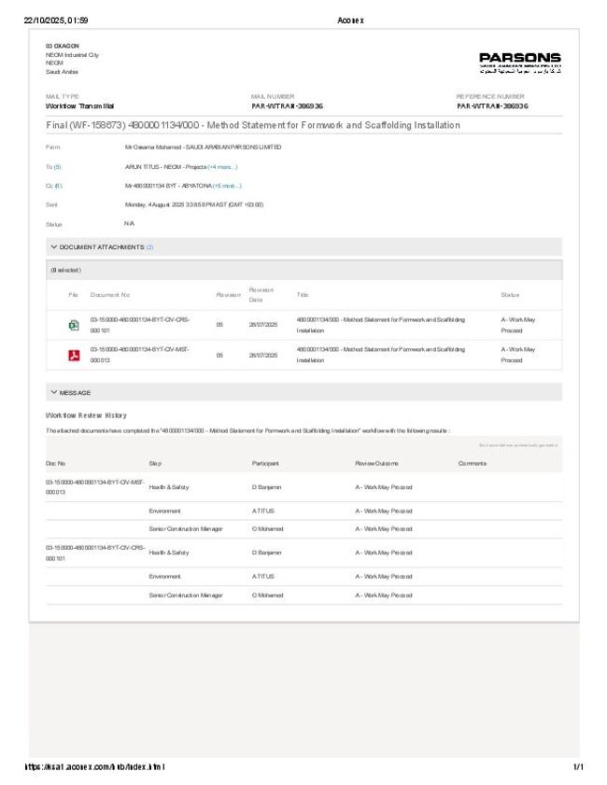The image size is (607, 785).
Task: Click the To recipient count (5)
Action: pyautogui.click(x=57, y=166)
